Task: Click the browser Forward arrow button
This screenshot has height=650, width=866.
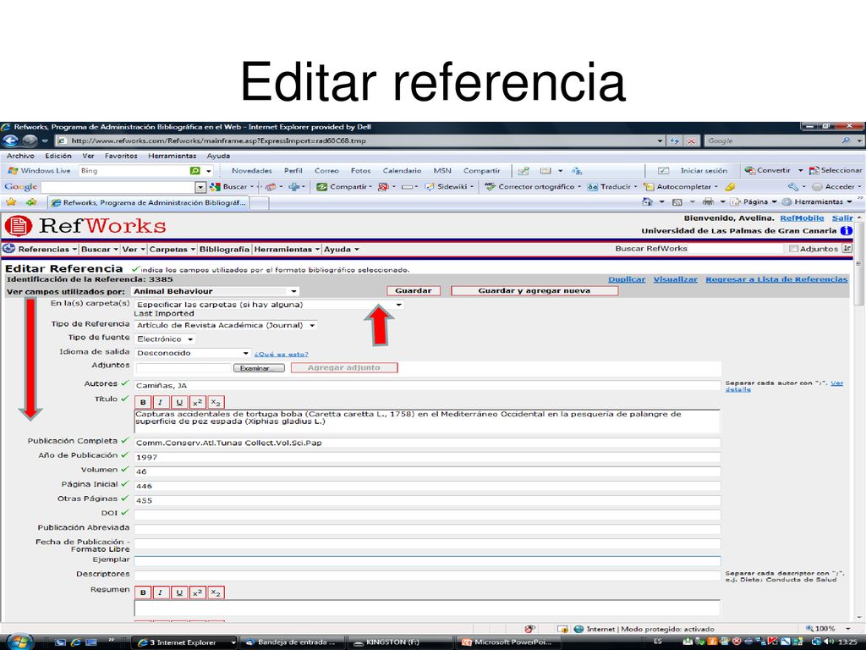Action: pyautogui.click(x=30, y=140)
